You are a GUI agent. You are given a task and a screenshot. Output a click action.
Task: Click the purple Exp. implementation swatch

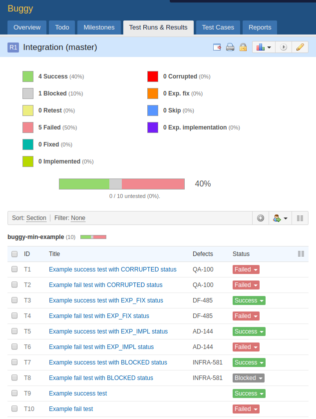tap(153, 127)
